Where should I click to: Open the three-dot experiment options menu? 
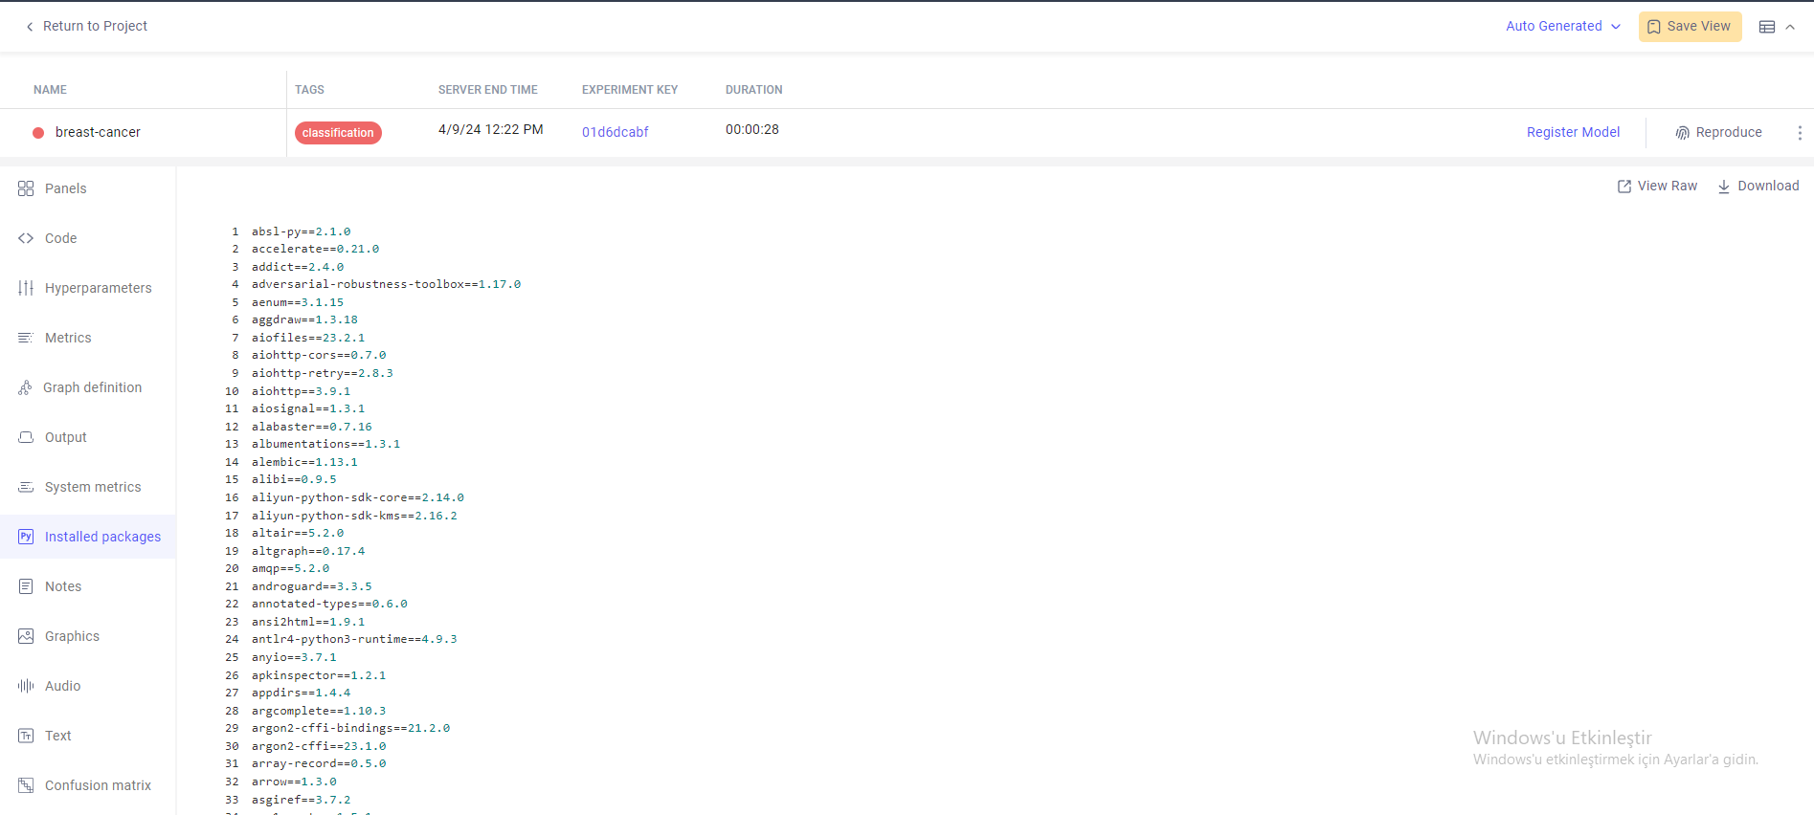[1800, 133]
